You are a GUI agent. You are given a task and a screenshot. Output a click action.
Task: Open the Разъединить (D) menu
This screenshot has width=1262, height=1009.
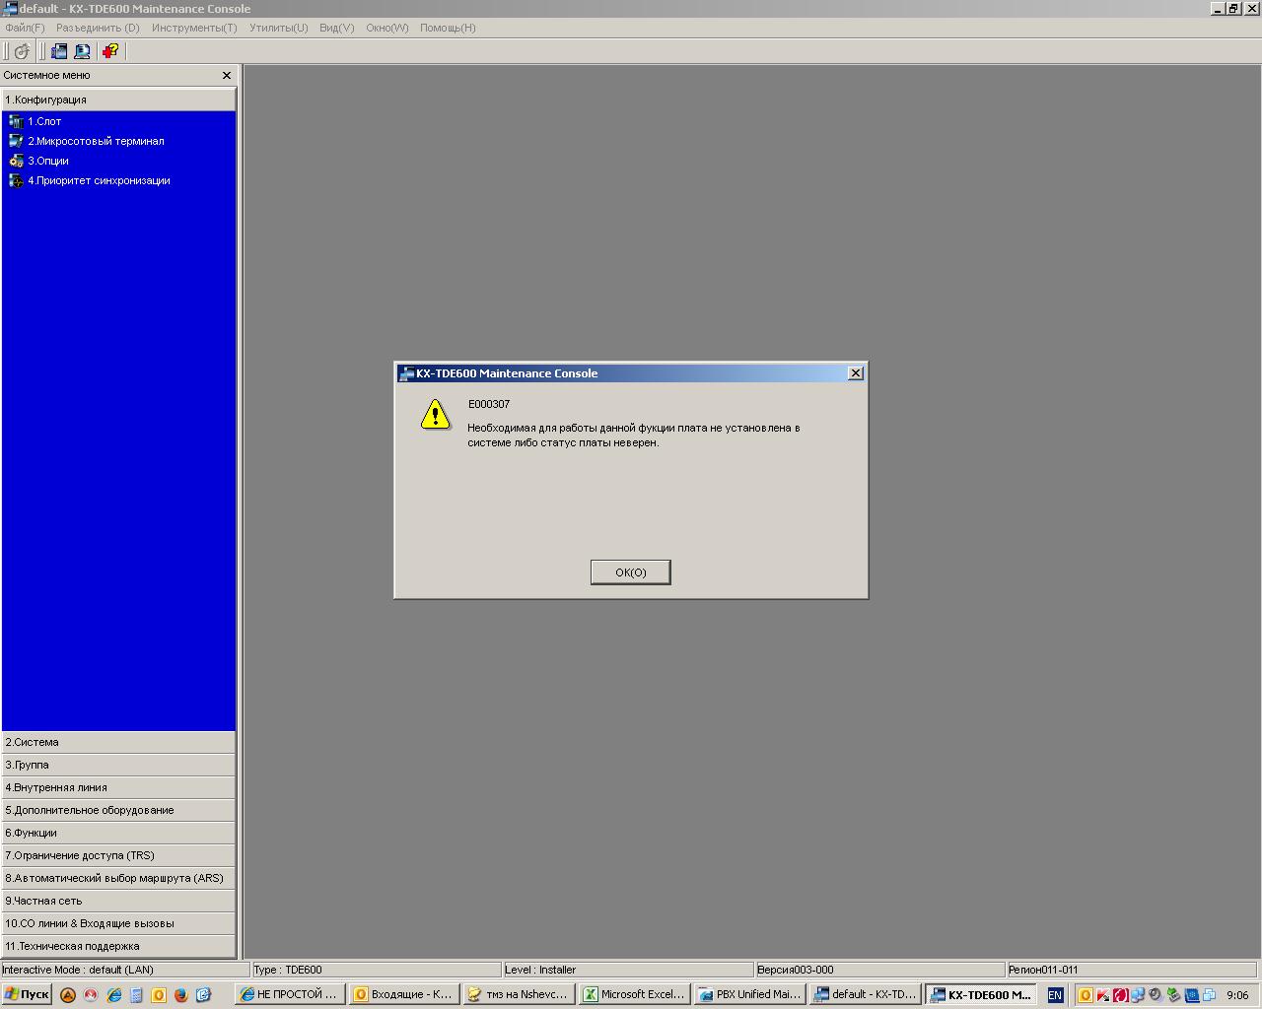coord(98,28)
